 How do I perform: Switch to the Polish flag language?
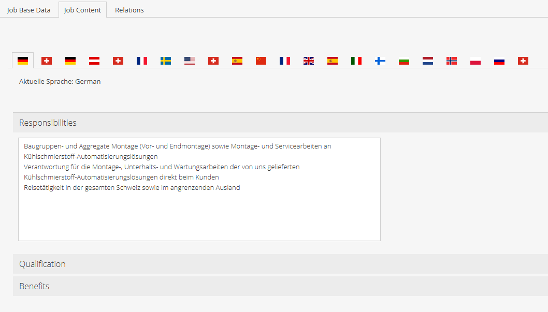click(x=475, y=61)
